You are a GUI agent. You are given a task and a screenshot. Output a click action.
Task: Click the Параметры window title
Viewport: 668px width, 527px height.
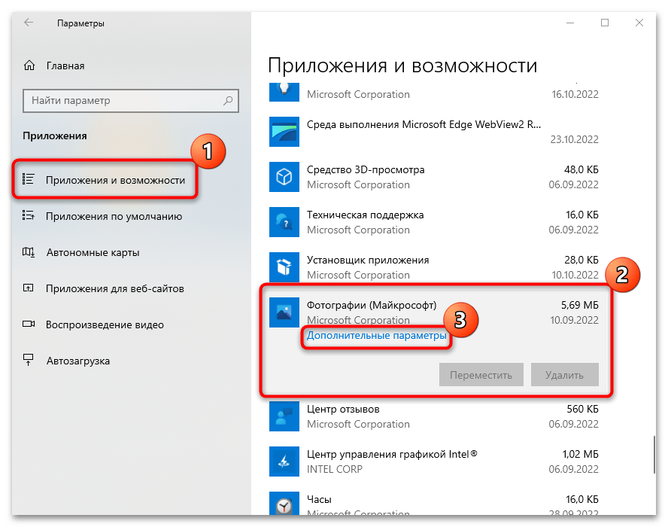(80, 23)
